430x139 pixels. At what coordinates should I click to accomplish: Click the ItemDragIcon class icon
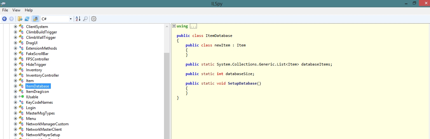[x=21, y=92]
